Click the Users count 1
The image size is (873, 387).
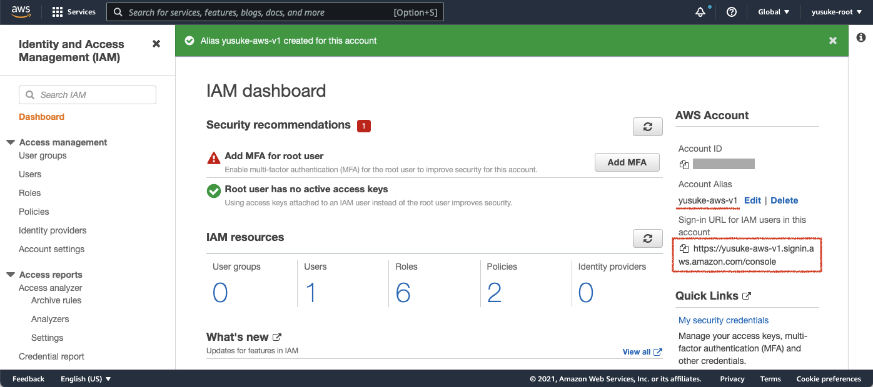(x=311, y=293)
